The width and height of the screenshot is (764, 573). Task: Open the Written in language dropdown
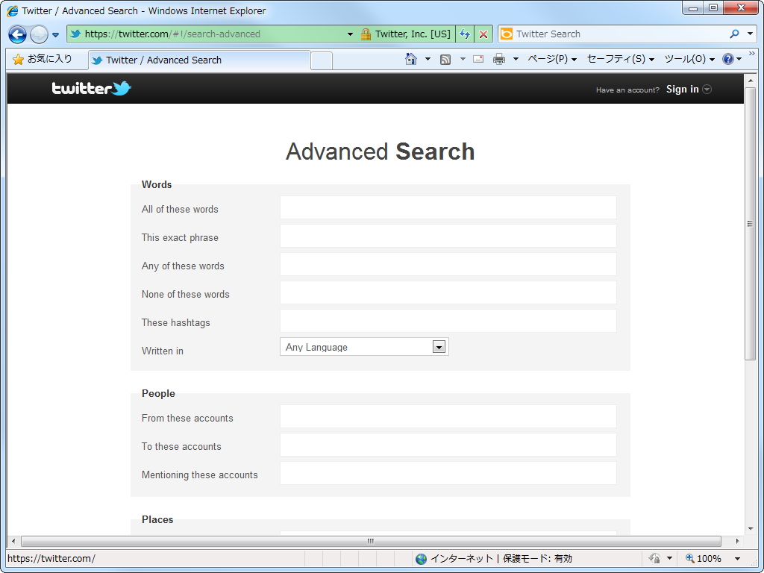click(x=438, y=346)
